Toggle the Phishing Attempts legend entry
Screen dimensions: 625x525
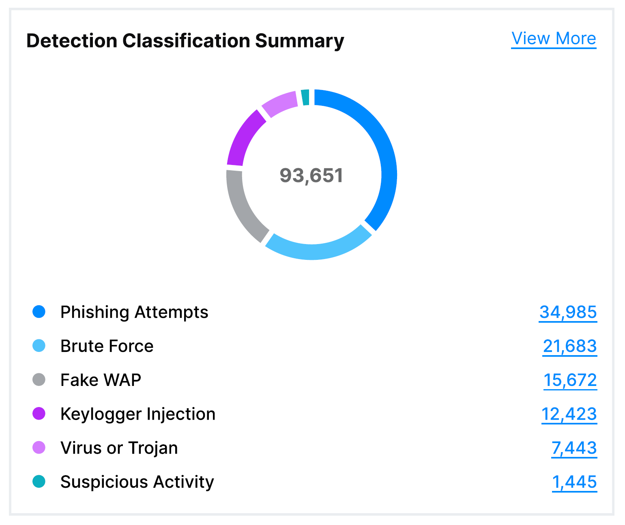coord(134,312)
